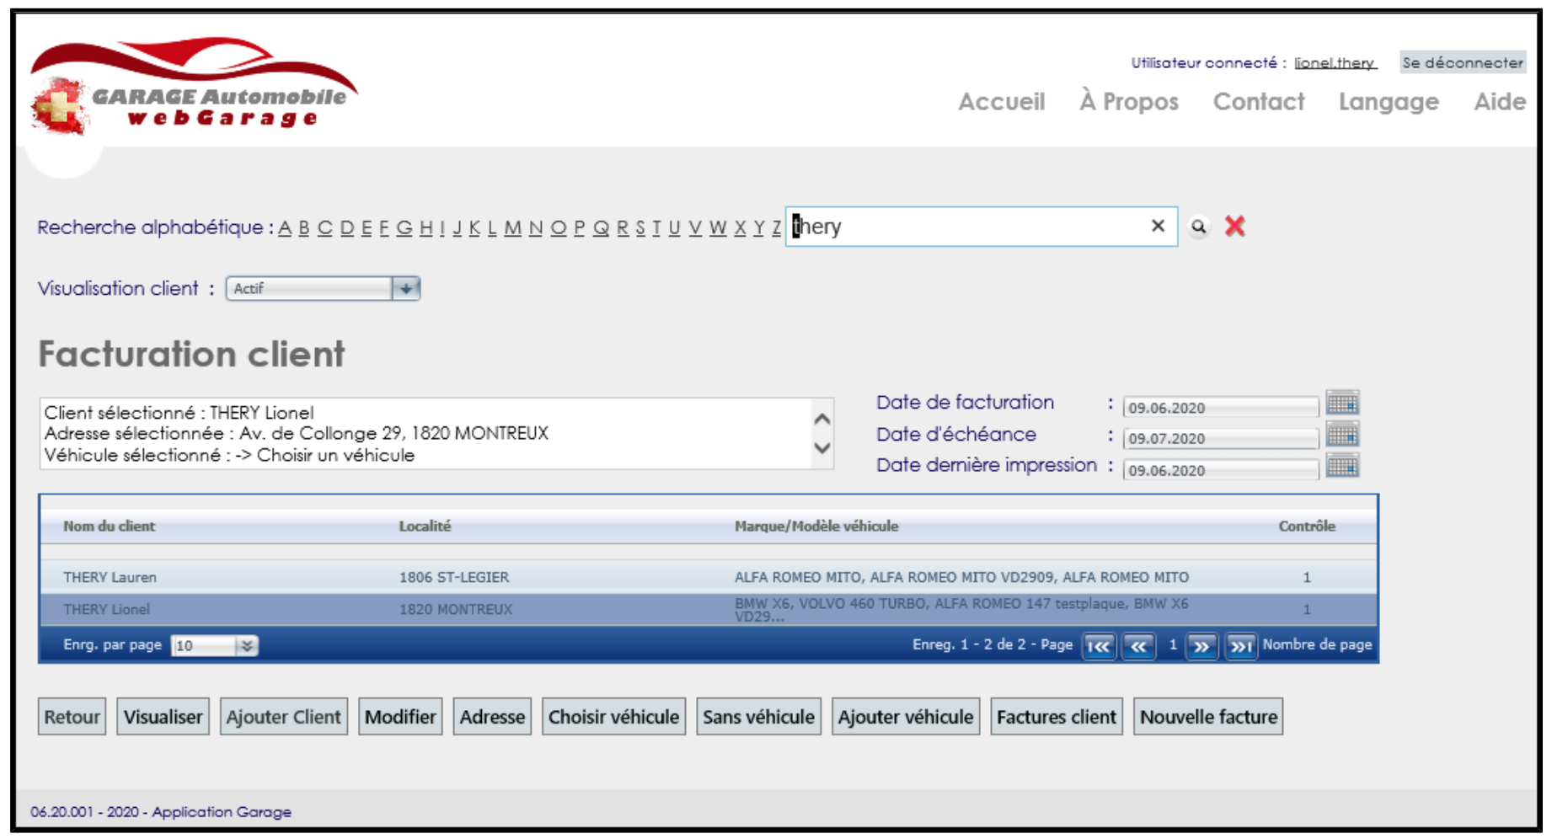Image resolution: width=1552 pixels, height=839 pixels.
Task: Open the Accueil menu item
Action: (1001, 102)
